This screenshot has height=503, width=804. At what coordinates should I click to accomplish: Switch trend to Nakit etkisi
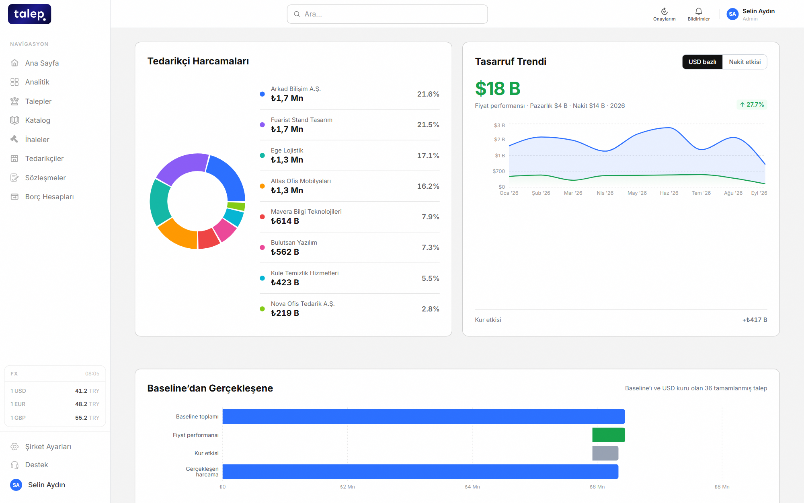(745, 62)
